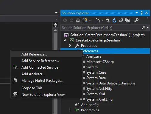The image size is (151, 114).
Task: Select the Analyzers reference item
Action: (x=94, y=56)
